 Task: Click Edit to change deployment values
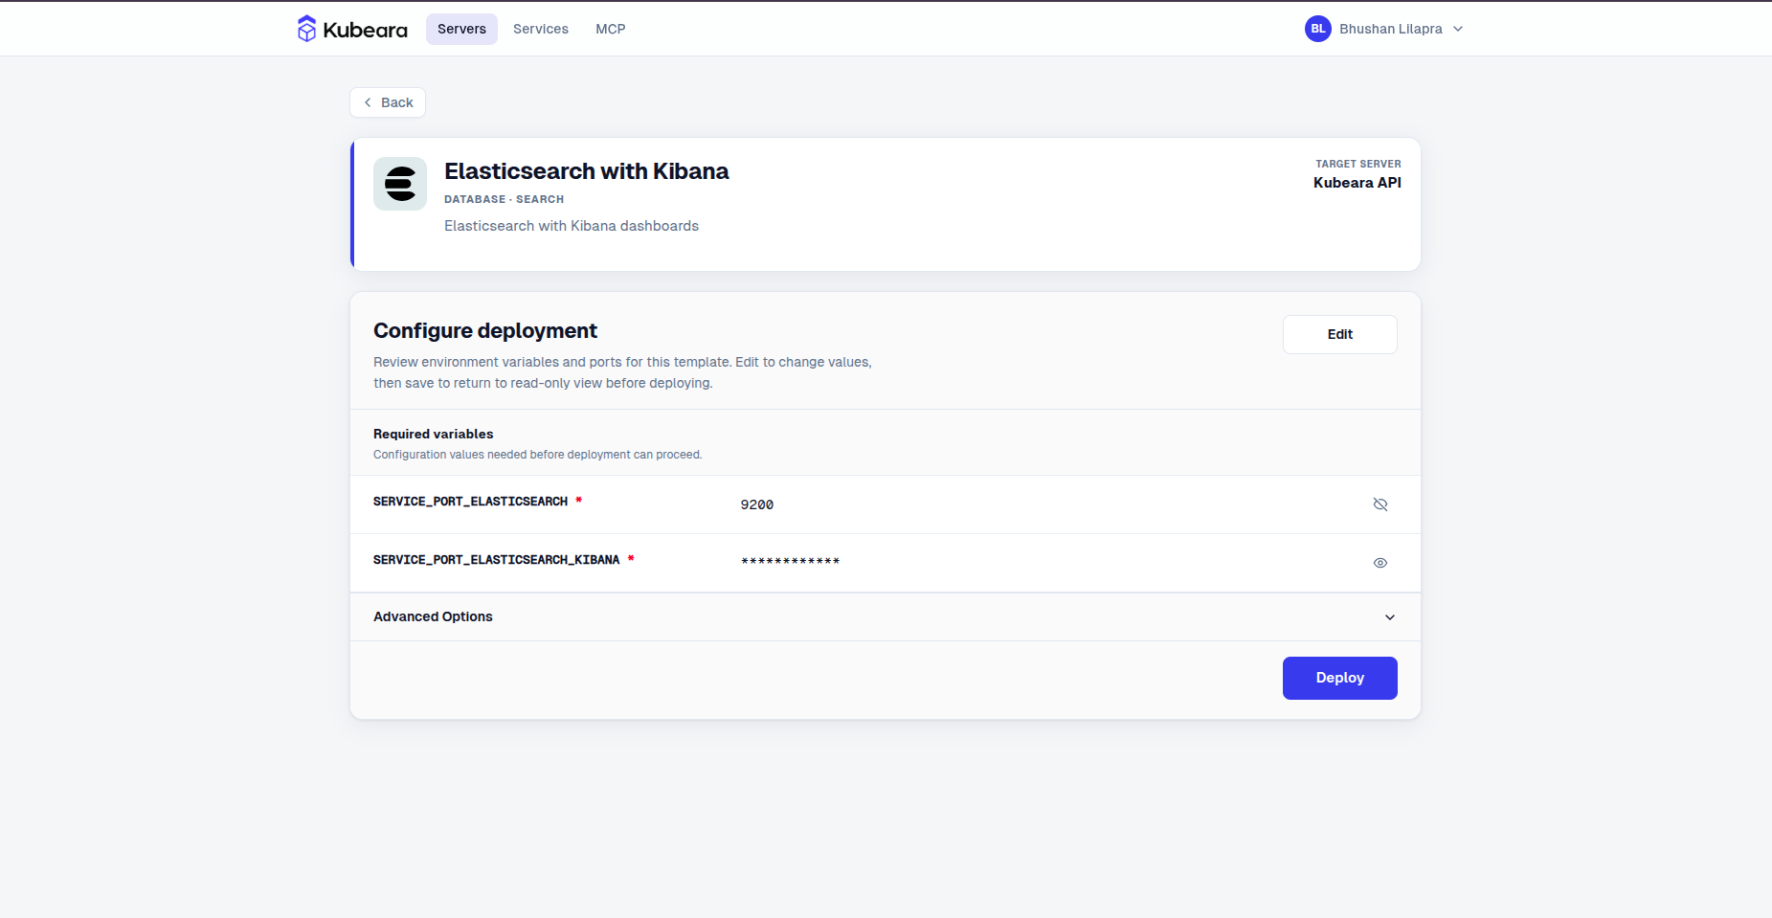coord(1339,334)
